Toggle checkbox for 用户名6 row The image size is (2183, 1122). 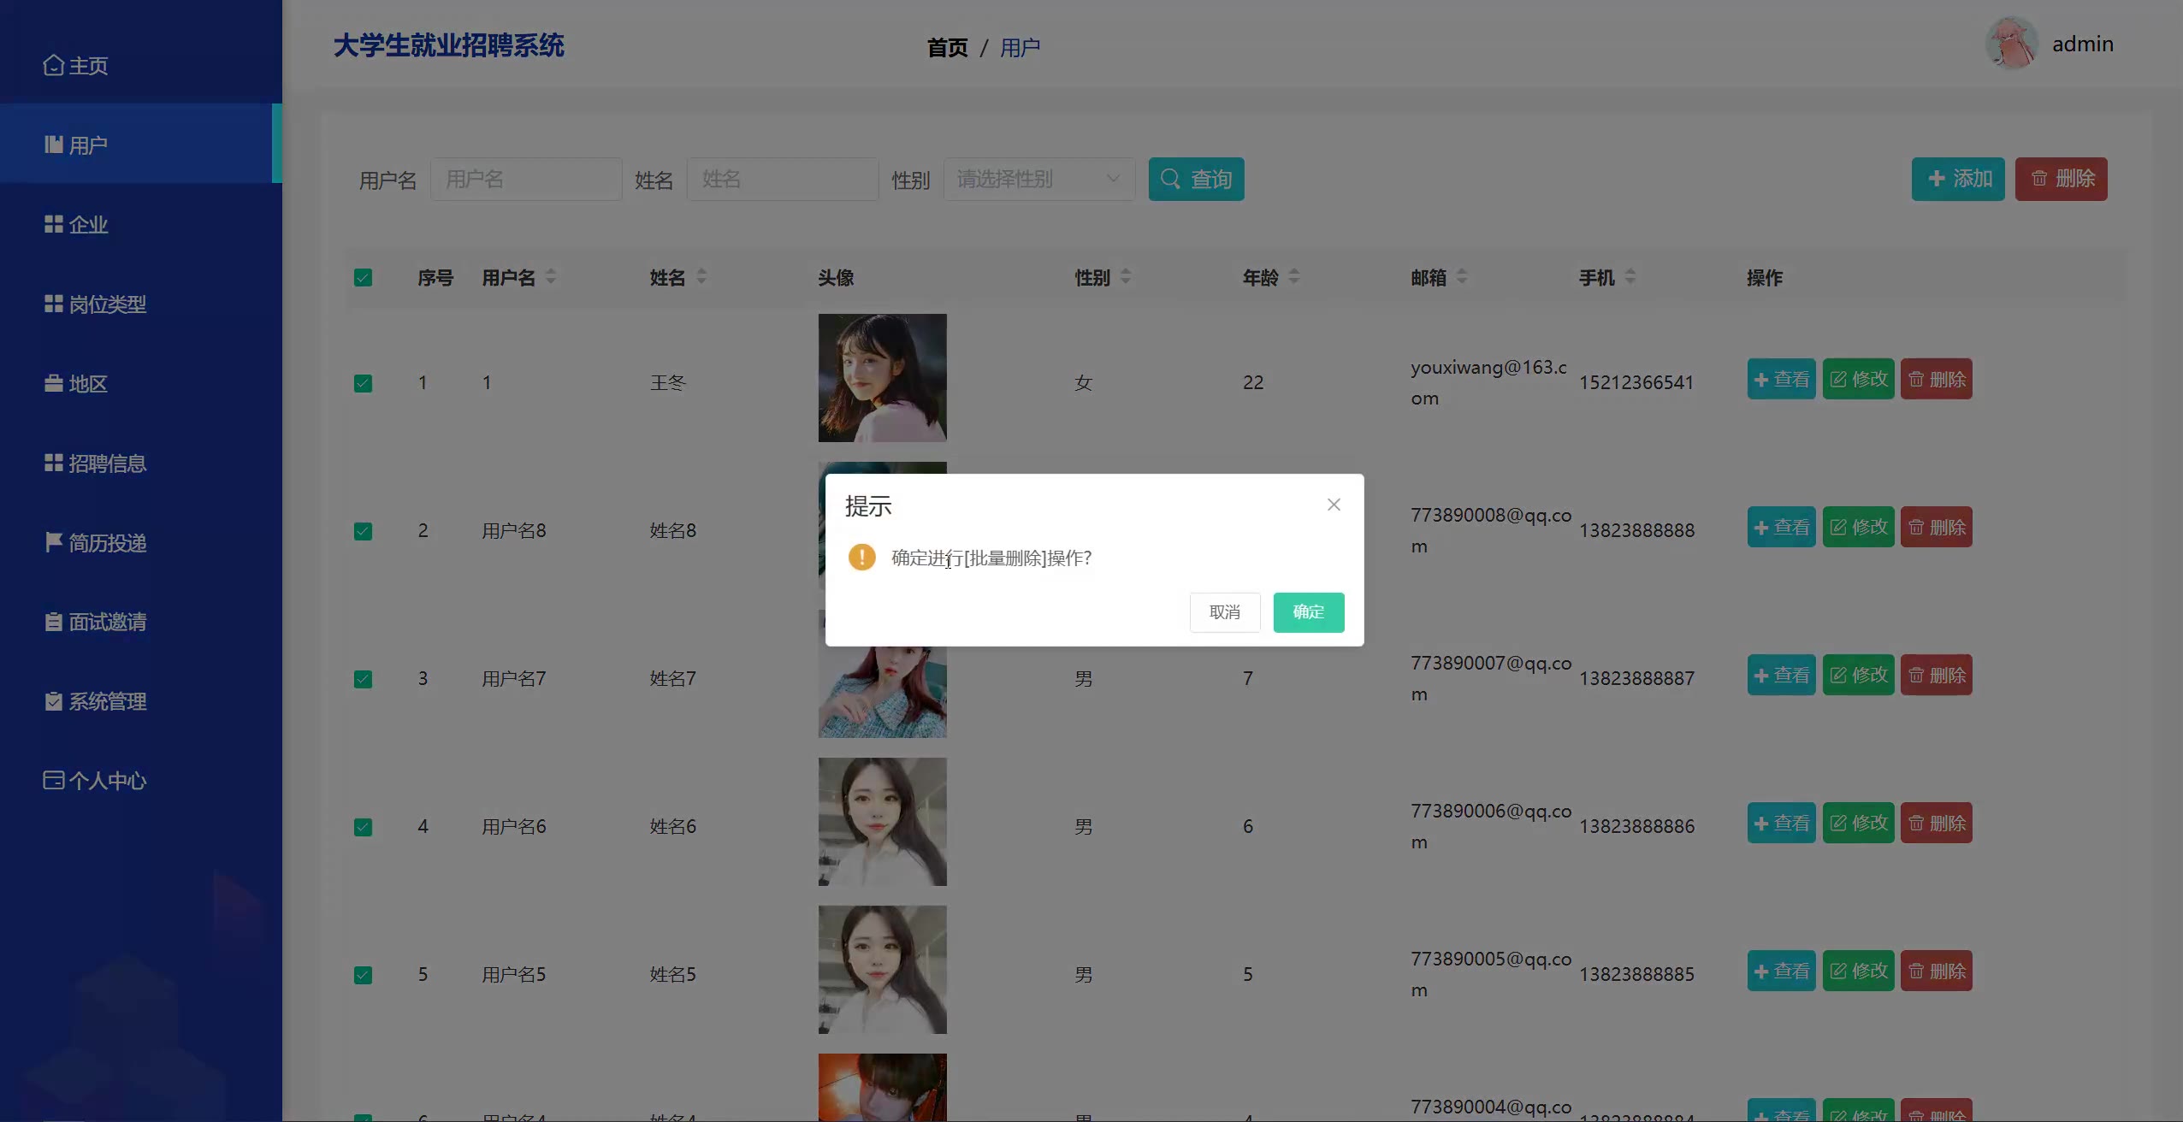(x=363, y=827)
